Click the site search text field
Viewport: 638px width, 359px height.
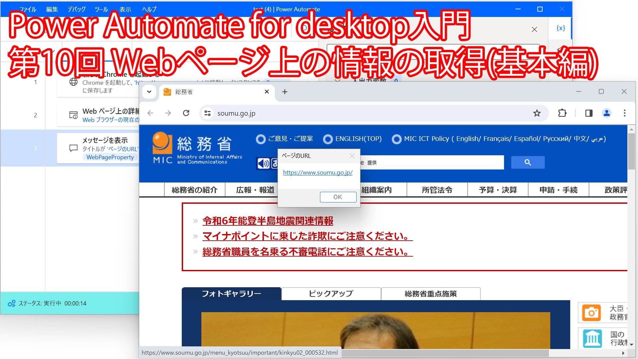click(432, 163)
